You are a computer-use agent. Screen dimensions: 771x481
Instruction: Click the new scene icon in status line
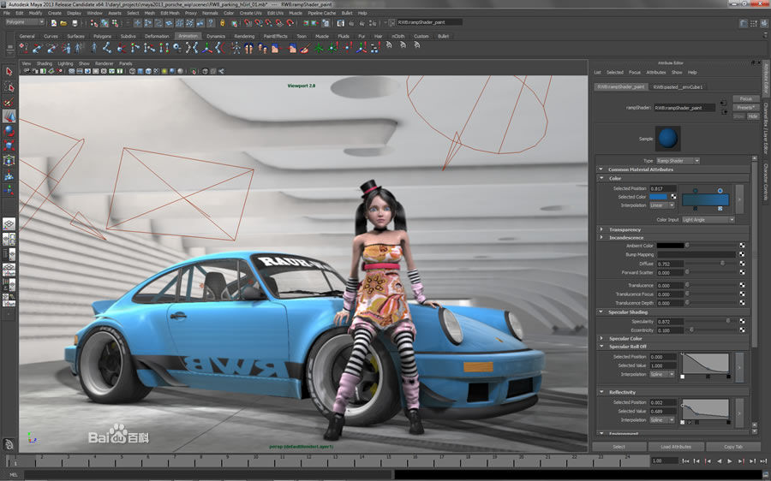53,23
